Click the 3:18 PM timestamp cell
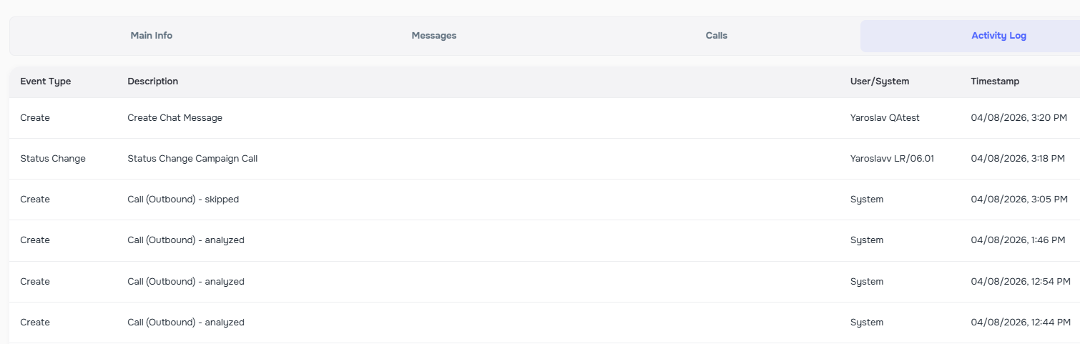This screenshot has height=344, width=1080. tap(1018, 159)
